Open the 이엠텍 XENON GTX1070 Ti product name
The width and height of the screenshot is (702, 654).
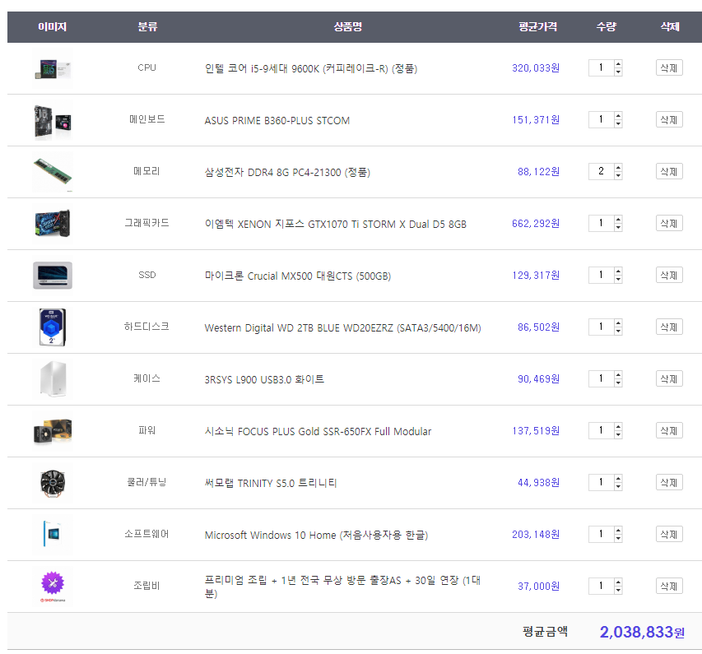pos(335,224)
